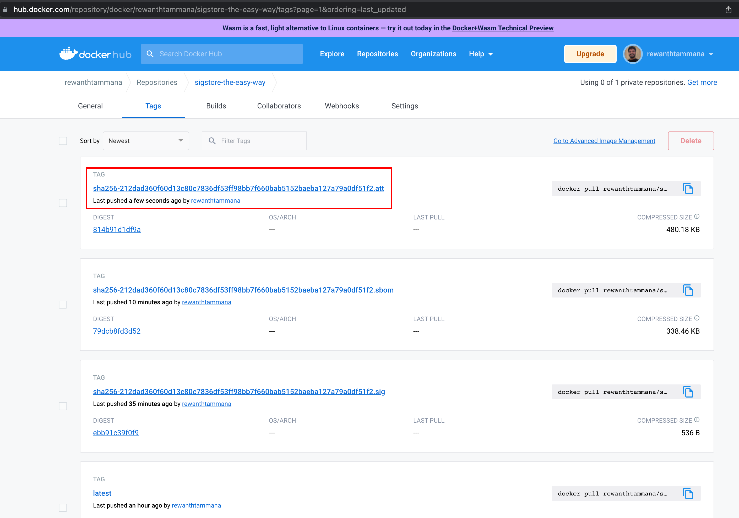Open the Sort by Newest dropdown
This screenshot has height=518, width=739.
click(x=146, y=141)
